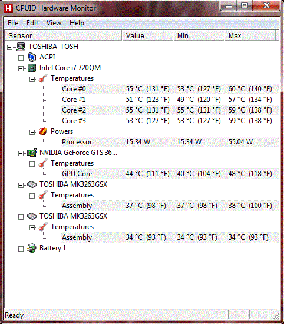The image size is (284, 324).
Task: Collapse Temperatures under first TOSHIBA MK3263GSX
Action: (x=32, y=196)
